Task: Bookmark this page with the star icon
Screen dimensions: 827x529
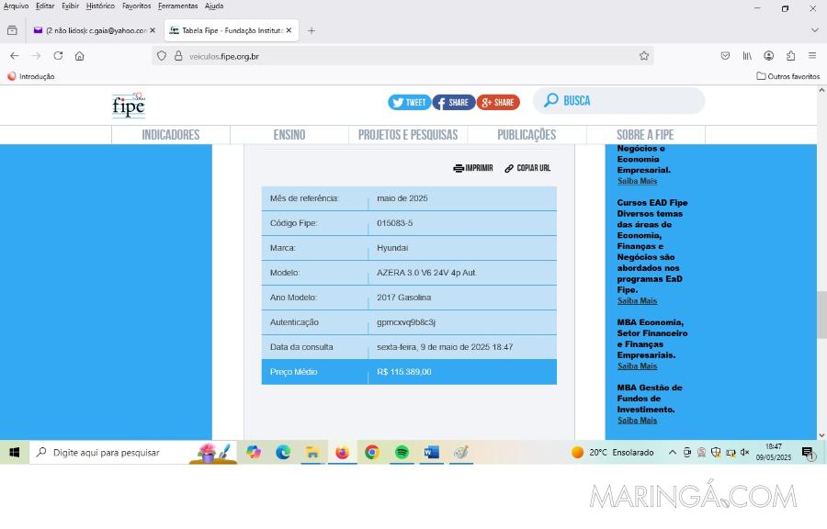Action: [644, 56]
